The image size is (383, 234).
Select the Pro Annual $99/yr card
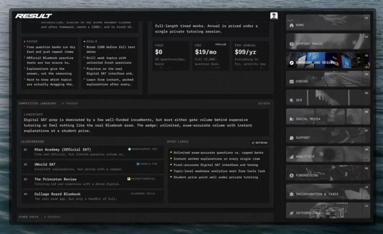pos(251,56)
